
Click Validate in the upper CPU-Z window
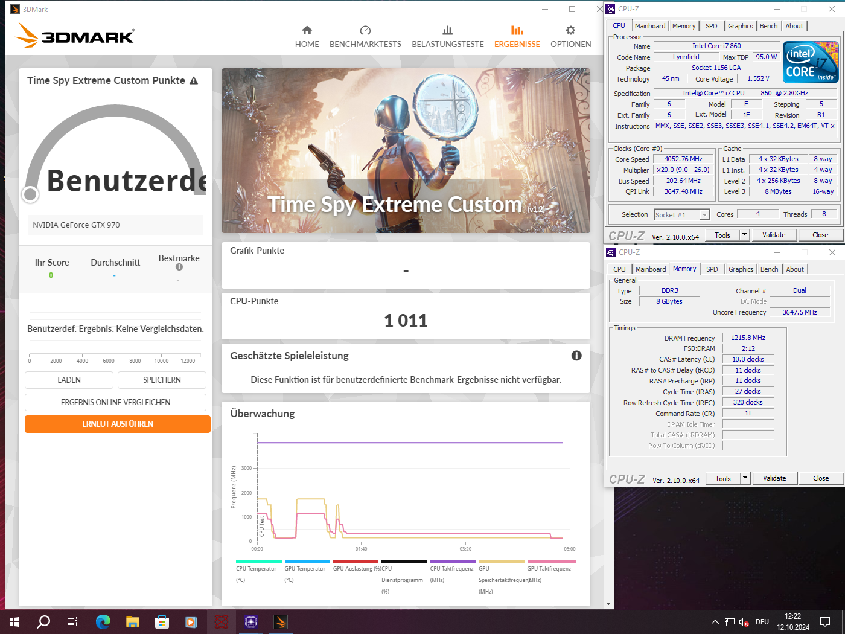pyautogui.click(x=774, y=235)
